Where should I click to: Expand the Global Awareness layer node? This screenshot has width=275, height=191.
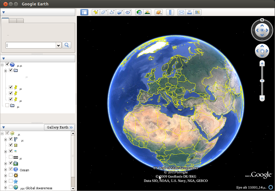6,188
